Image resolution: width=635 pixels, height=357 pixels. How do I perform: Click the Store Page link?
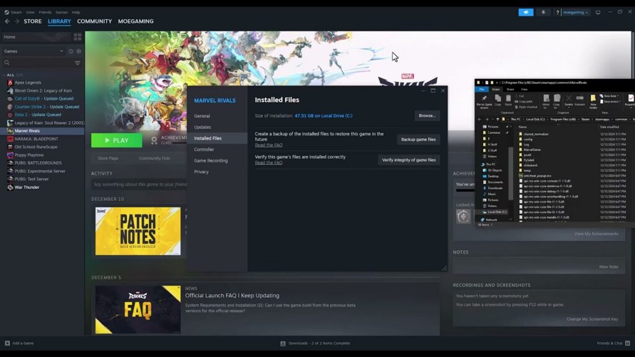point(108,158)
